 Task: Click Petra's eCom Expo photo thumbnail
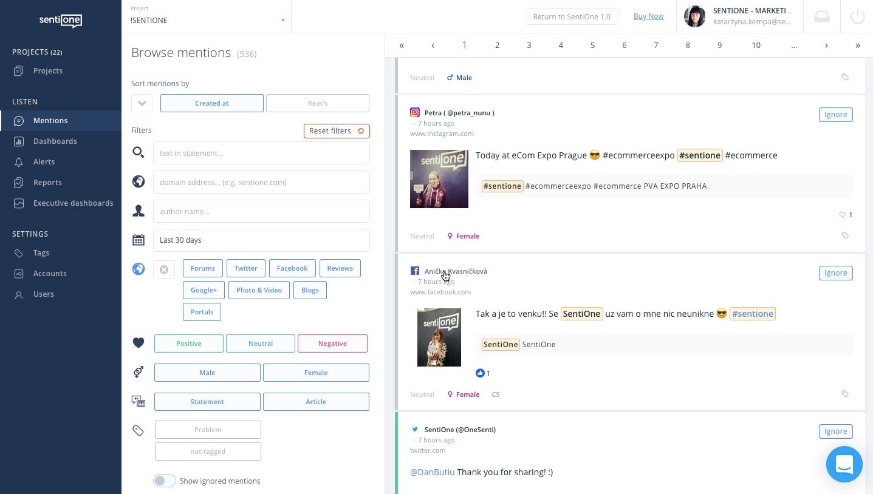(x=439, y=179)
